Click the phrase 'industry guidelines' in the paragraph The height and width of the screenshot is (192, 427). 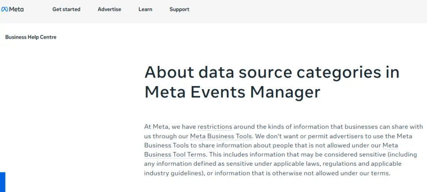pyautogui.click(x=173, y=173)
